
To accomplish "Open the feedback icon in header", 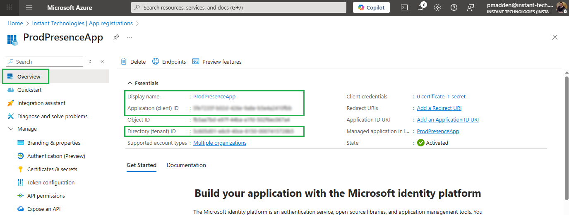I will click(x=471, y=7).
